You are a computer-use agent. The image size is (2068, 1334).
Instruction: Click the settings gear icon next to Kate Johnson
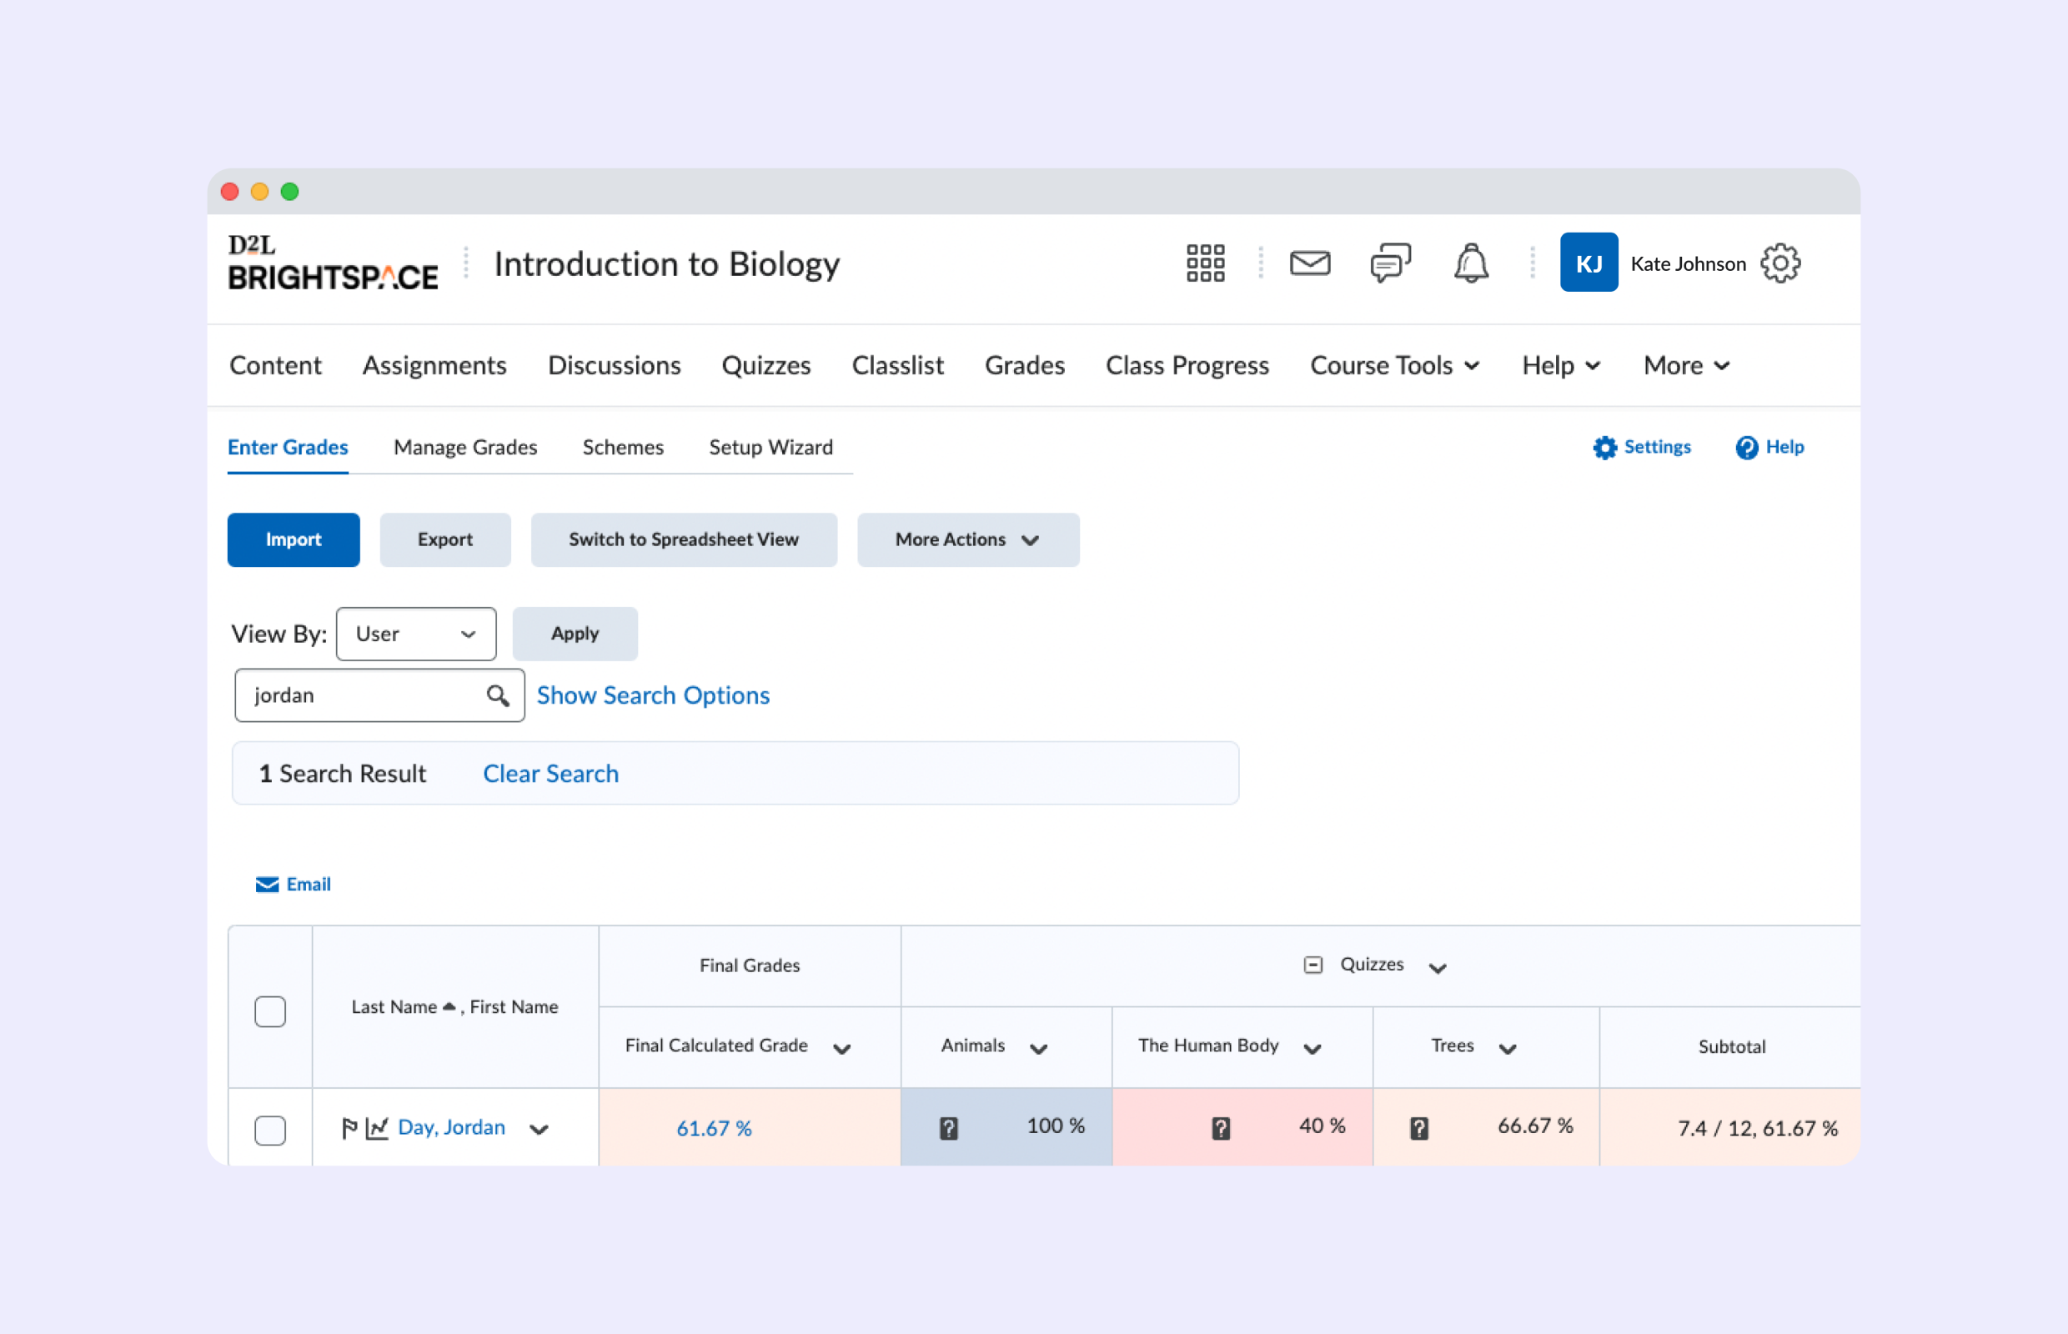pos(1783,263)
